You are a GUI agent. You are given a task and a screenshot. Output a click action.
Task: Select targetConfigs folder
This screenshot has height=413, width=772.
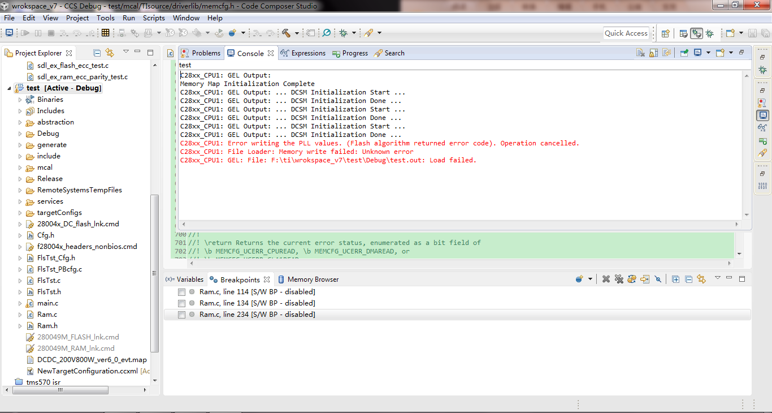[x=59, y=213]
